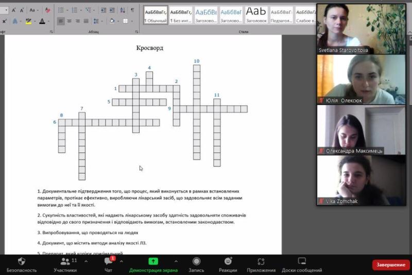
Task: Select the Без интервала style
Action: pyautogui.click(x=181, y=15)
